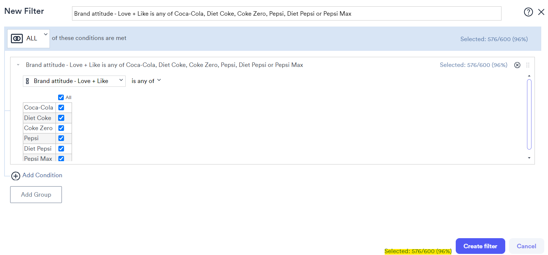
Task: Click Selected count in blue header bar
Action: pyautogui.click(x=494, y=39)
